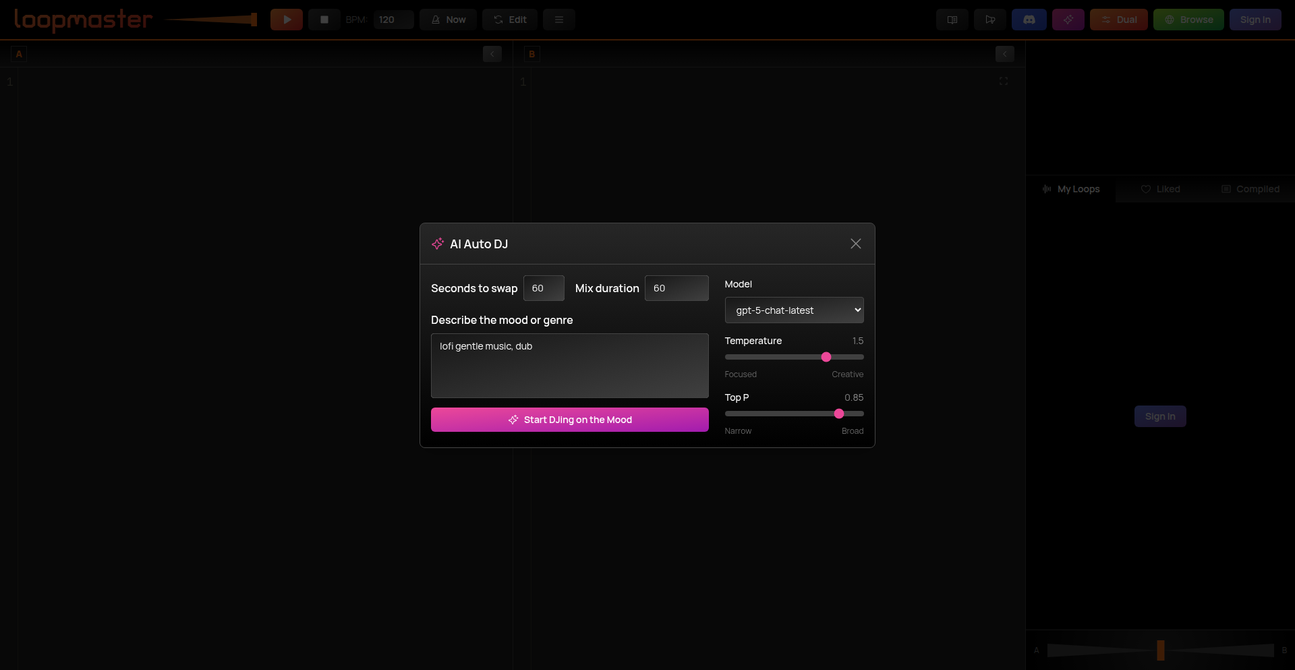Viewport: 1295px width, 670px height.
Task: Click the Temperature slider handle
Action: pos(826,357)
